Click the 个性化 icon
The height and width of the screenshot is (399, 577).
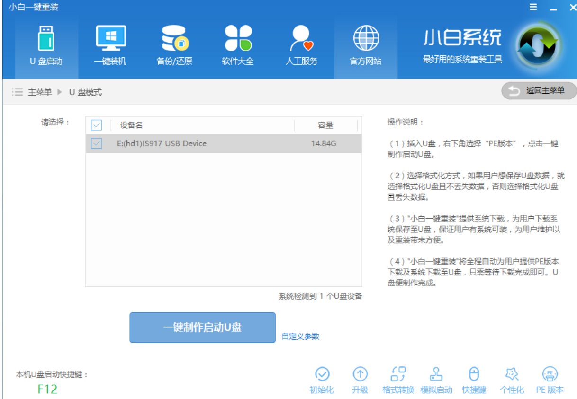pyautogui.click(x=512, y=374)
